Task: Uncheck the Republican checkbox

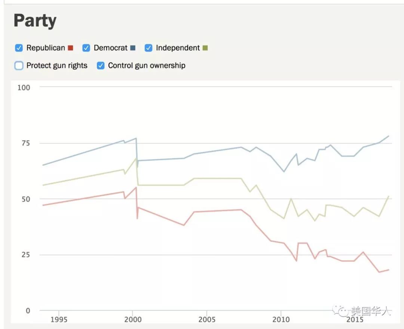Action: (x=19, y=48)
